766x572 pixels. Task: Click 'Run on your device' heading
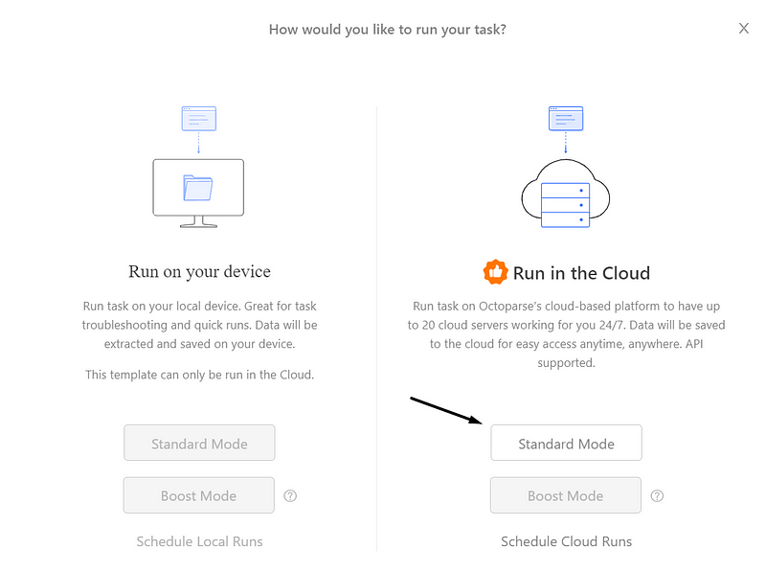[x=199, y=272]
